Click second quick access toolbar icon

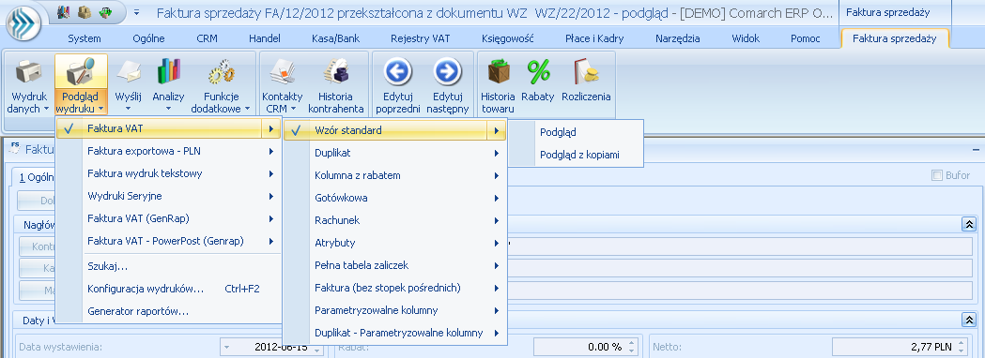coord(84,12)
